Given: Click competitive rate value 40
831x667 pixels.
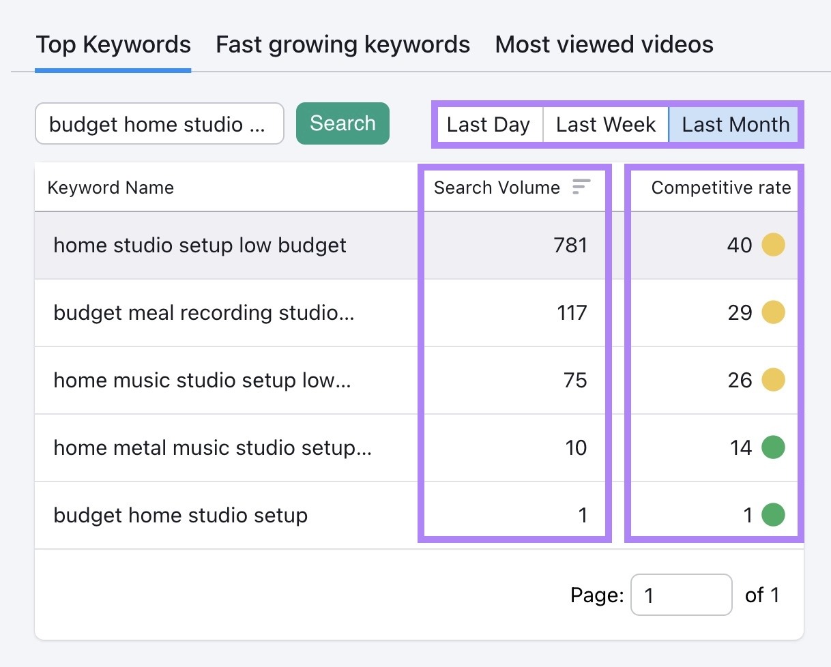Looking at the screenshot, I should pos(740,245).
